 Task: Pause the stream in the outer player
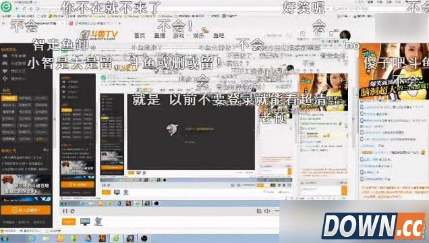(65, 211)
